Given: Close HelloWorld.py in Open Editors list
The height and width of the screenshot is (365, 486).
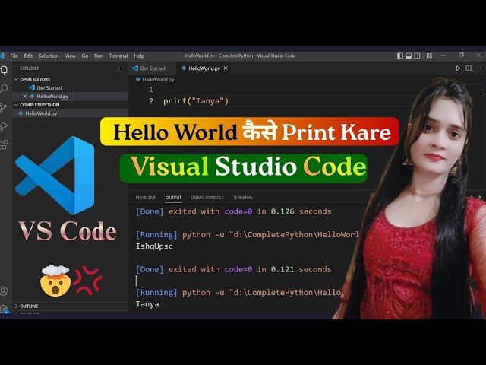Looking at the screenshot, I should click(24, 97).
